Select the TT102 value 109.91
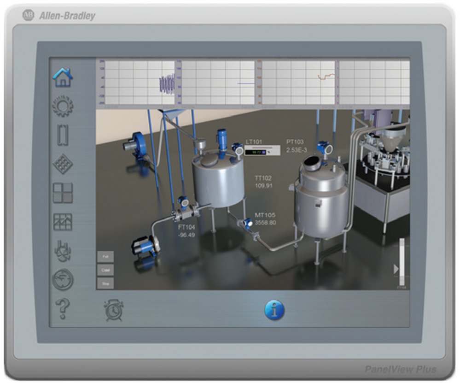The image size is (460, 383). (x=264, y=186)
